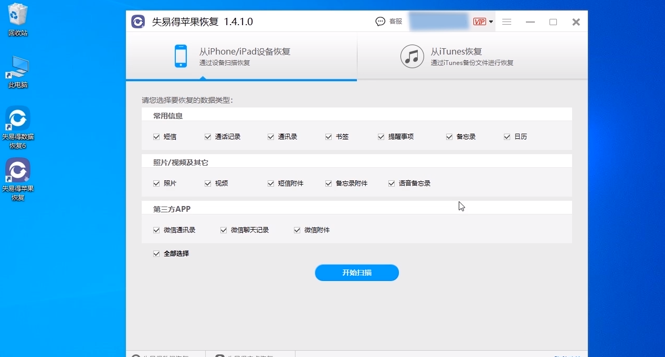This screenshot has height=357, width=665.
Task: Uncheck the 通话记录 checkbox
Action: [x=208, y=137]
